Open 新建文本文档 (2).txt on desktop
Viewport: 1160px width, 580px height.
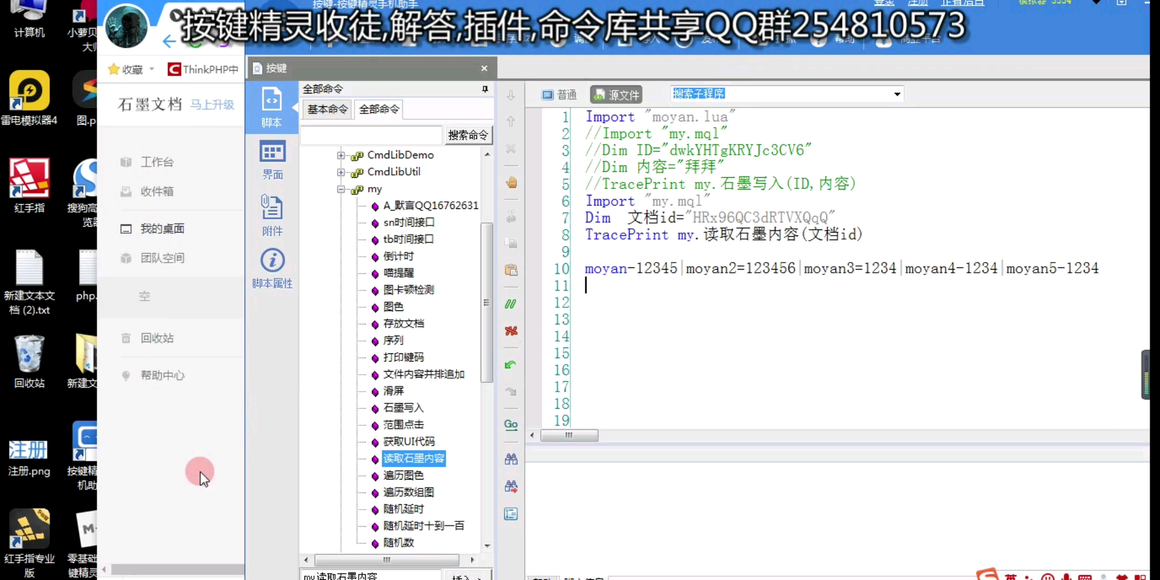point(29,282)
